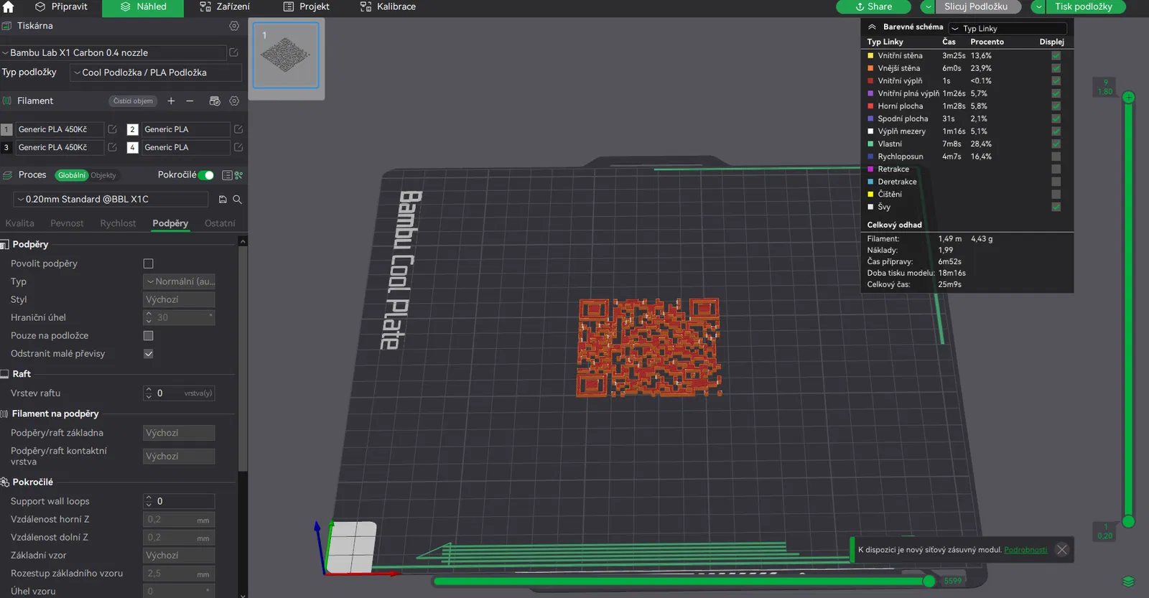Show Retrakce points in preview

[1056, 169]
